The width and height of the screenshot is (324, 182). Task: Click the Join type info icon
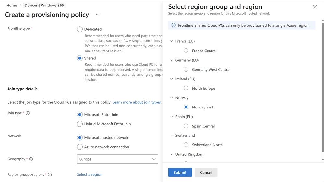coord(28,113)
